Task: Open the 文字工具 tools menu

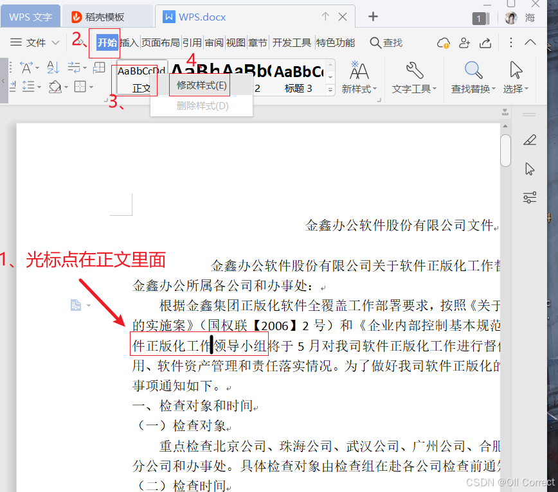Action: [x=414, y=77]
